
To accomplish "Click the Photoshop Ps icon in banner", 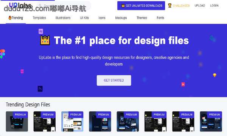I will pos(40,89).
